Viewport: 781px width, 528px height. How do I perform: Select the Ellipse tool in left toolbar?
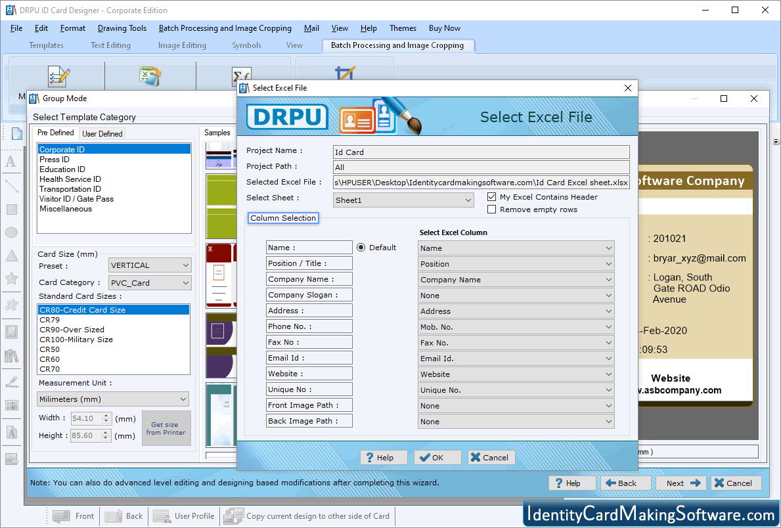11,232
